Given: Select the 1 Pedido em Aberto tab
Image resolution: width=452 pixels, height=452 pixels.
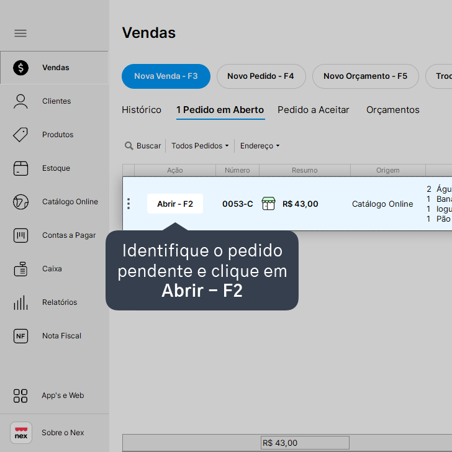Looking at the screenshot, I should click(x=220, y=110).
